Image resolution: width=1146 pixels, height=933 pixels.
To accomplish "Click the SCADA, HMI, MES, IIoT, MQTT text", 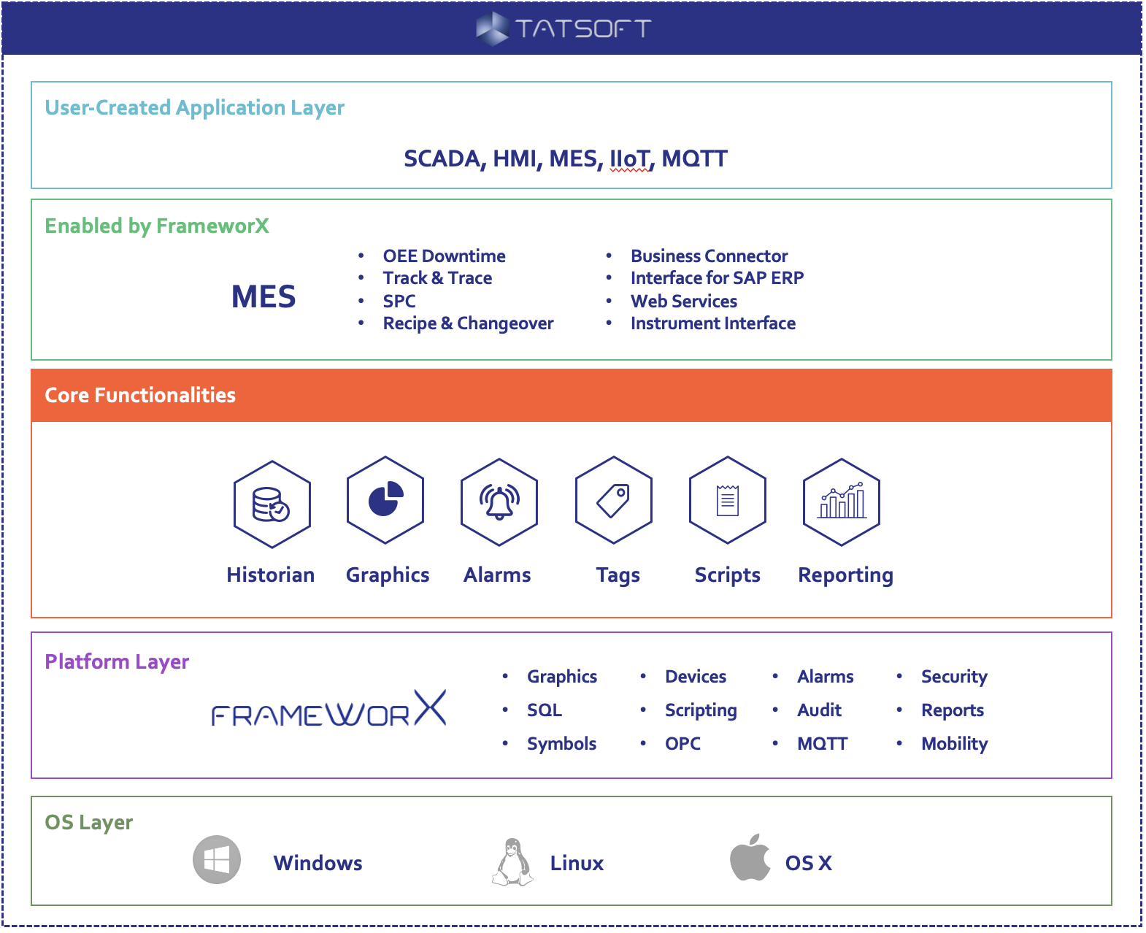I will pos(566,158).
